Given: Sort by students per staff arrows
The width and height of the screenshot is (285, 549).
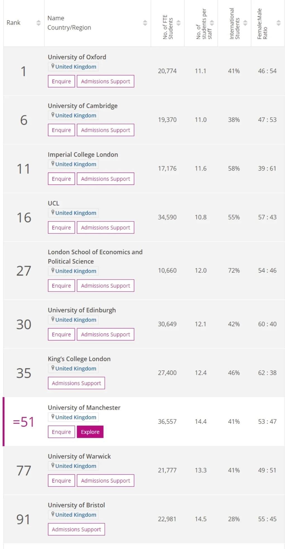Looking at the screenshot, I should pyautogui.click(x=212, y=23).
